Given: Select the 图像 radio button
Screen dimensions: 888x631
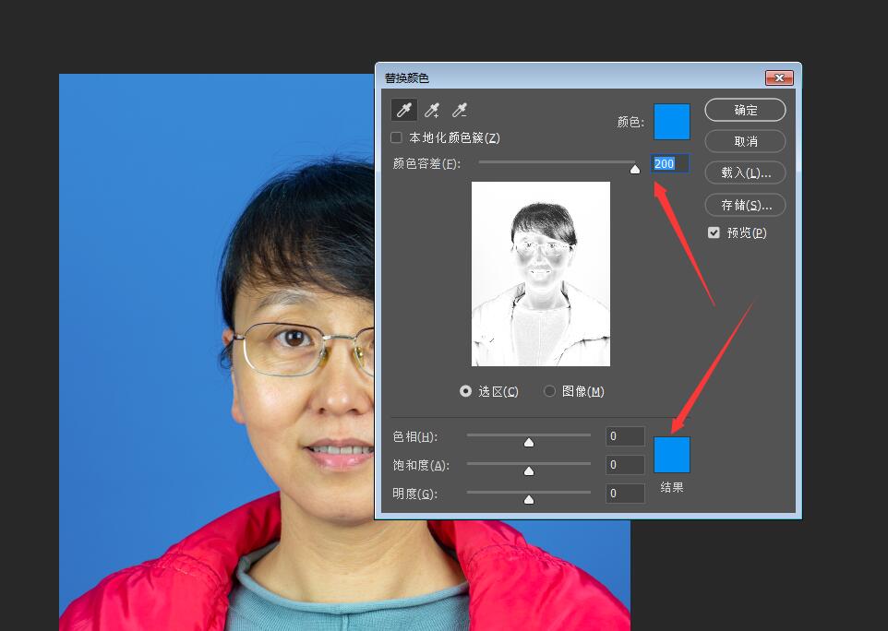Looking at the screenshot, I should (549, 391).
